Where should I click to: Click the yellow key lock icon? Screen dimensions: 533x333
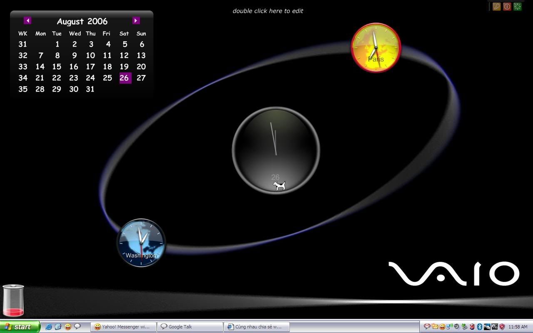pyautogui.click(x=496, y=7)
